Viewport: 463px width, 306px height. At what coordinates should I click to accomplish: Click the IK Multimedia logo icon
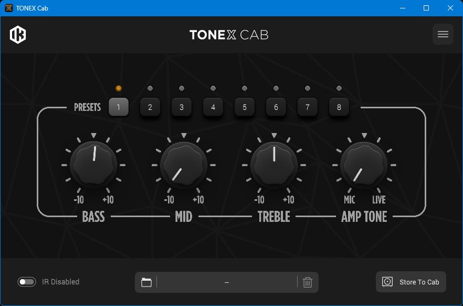[18, 35]
